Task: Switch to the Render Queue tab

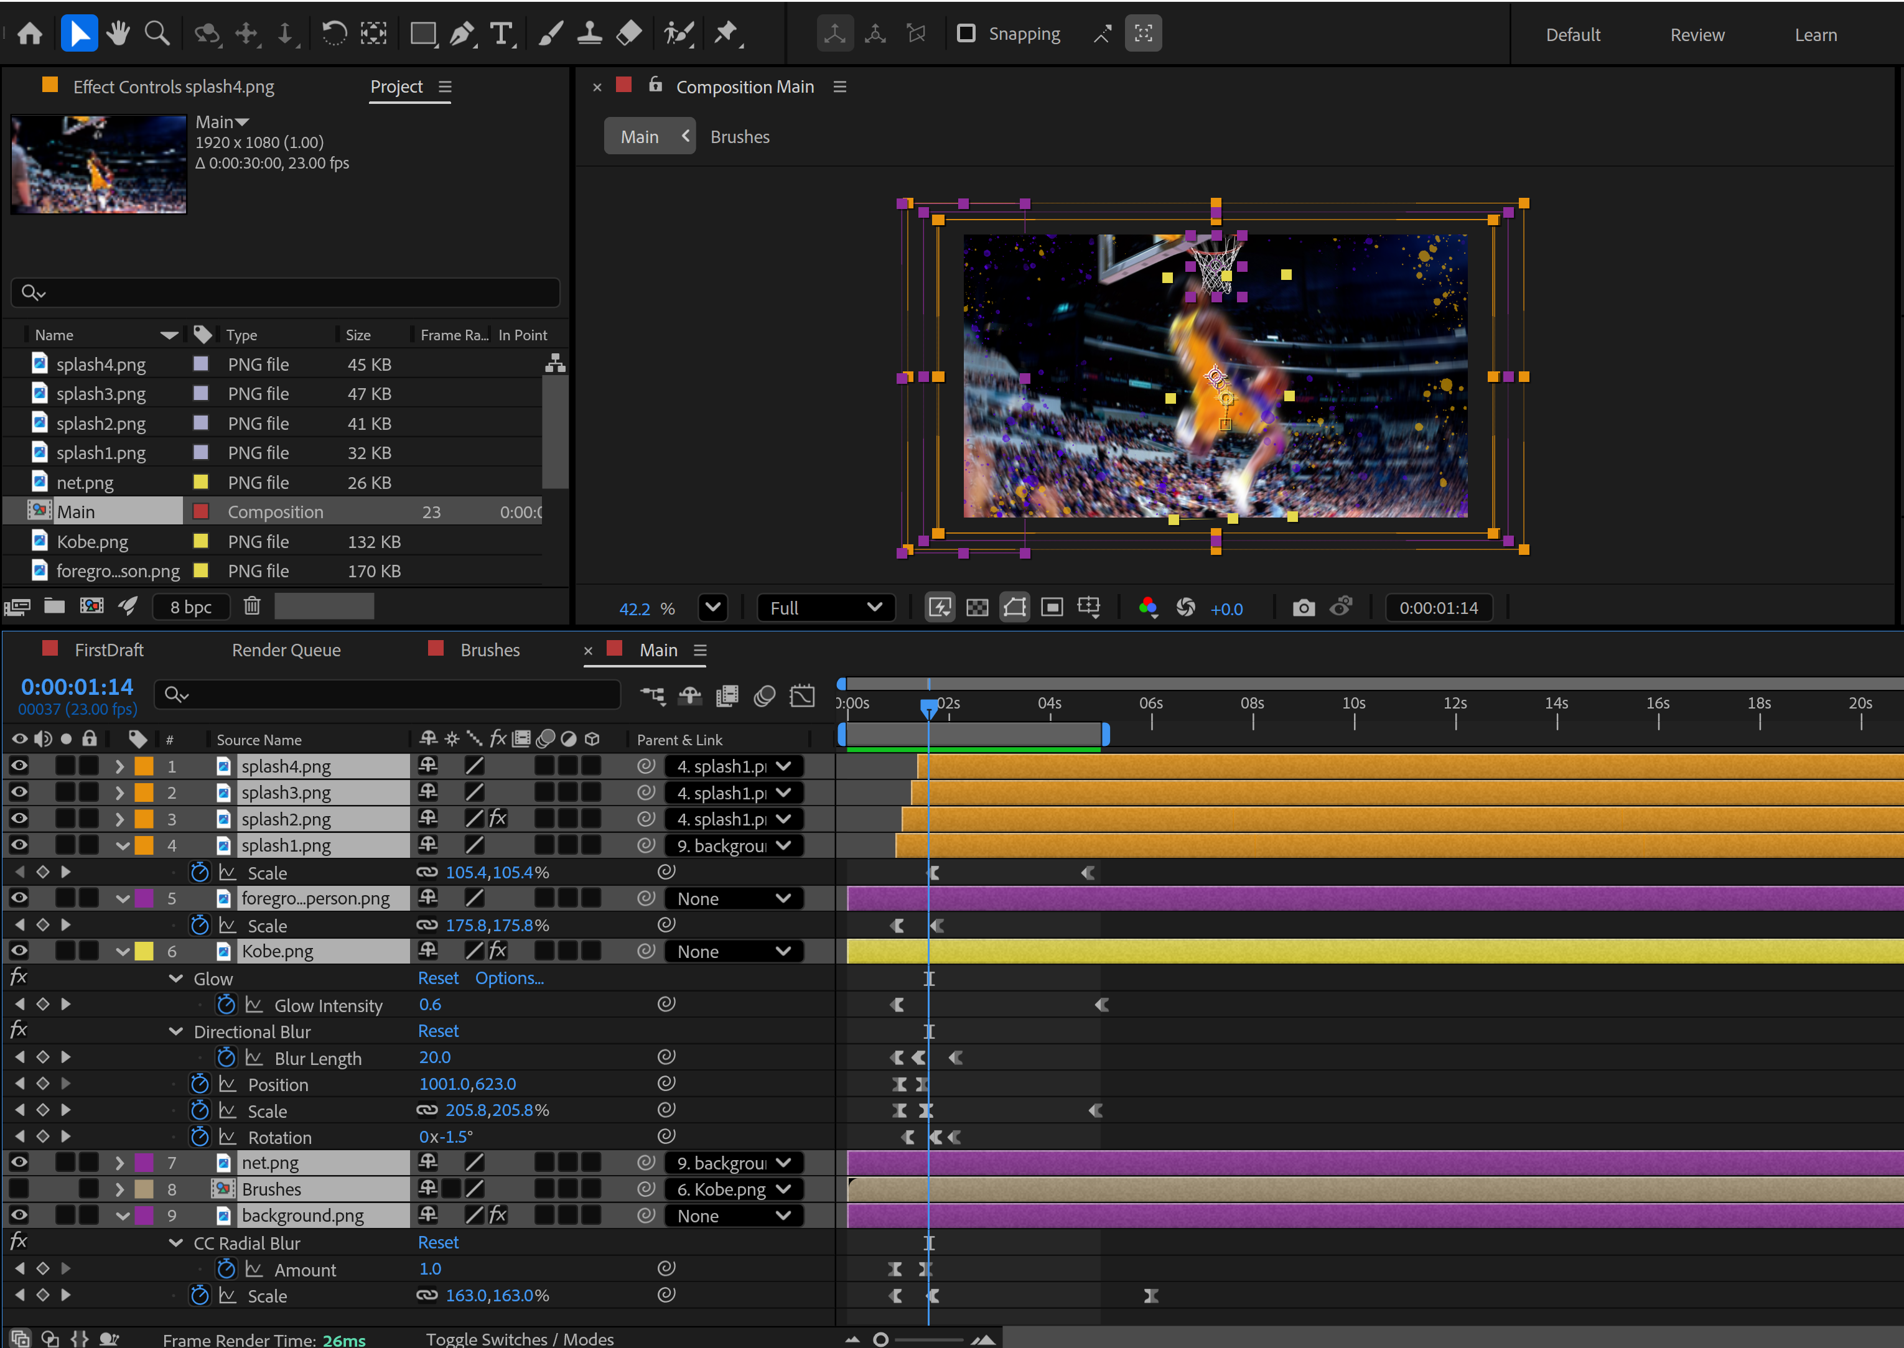Action: [x=286, y=650]
